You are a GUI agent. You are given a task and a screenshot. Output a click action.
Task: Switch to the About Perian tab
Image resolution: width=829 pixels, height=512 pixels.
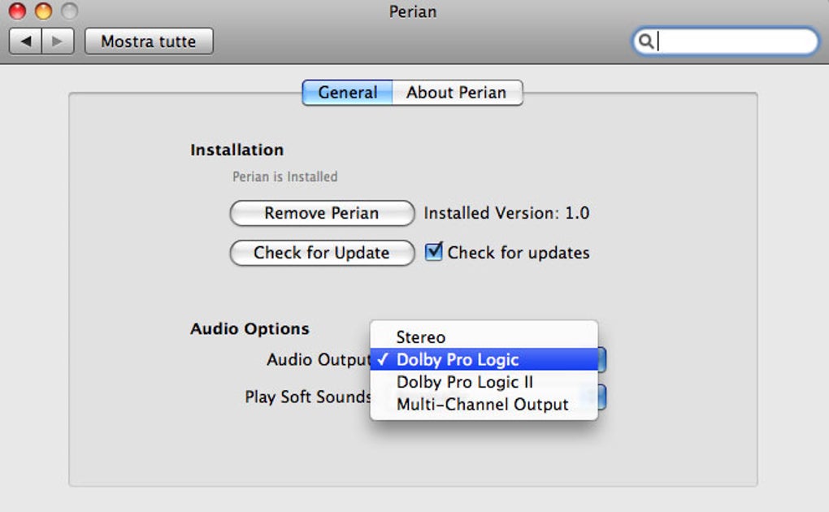pyautogui.click(x=456, y=93)
